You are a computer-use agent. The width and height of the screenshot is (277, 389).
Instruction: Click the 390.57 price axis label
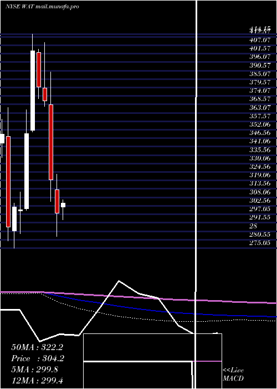pos(260,65)
